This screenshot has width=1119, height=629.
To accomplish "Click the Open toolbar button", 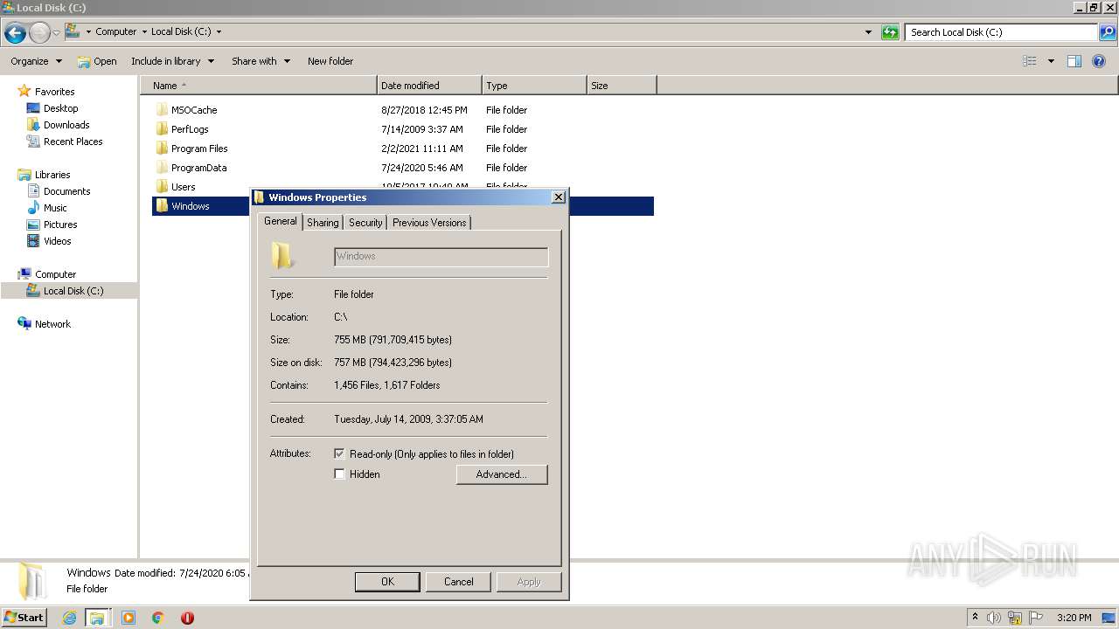I will coord(96,61).
